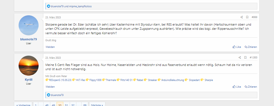Open bluenote79's airplane avatar
274x106 pixels.
tap(29, 25)
